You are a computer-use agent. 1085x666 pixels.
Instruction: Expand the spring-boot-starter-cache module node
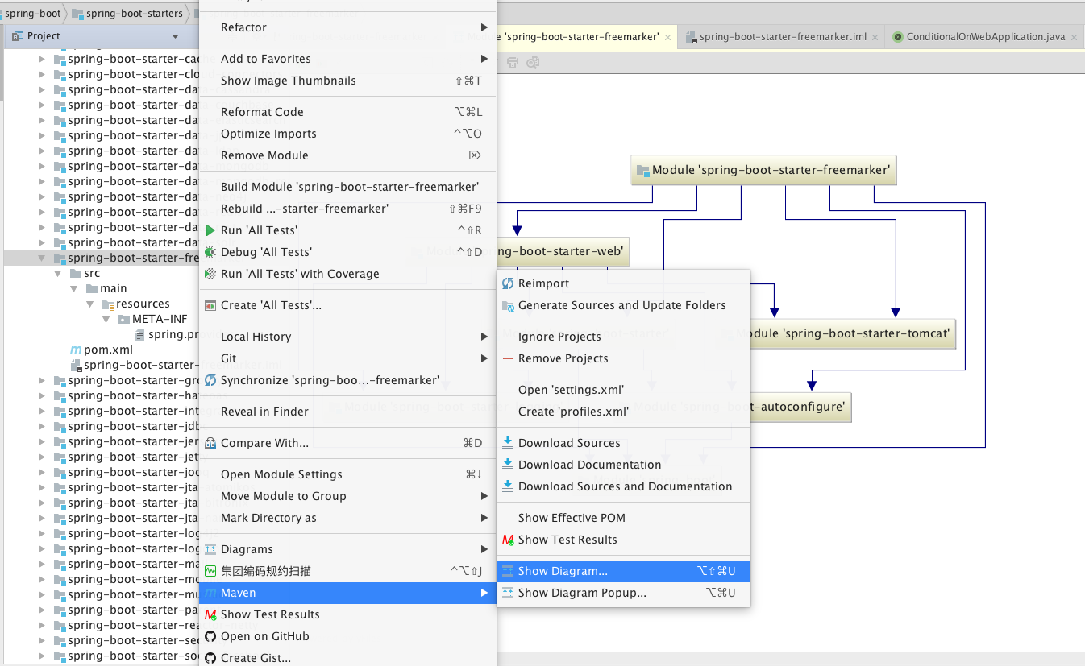pyautogui.click(x=42, y=59)
